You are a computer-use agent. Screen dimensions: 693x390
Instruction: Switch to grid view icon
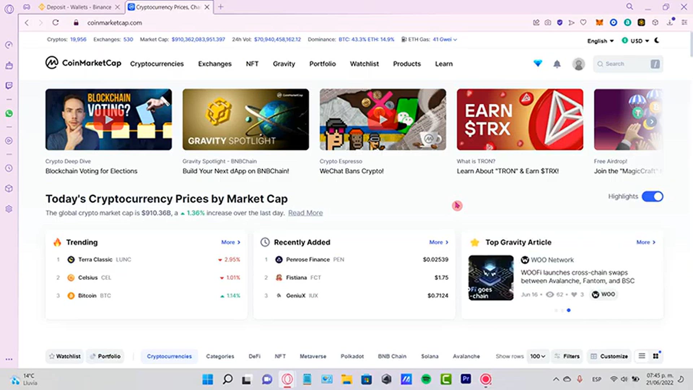pyautogui.click(x=656, y=356)
